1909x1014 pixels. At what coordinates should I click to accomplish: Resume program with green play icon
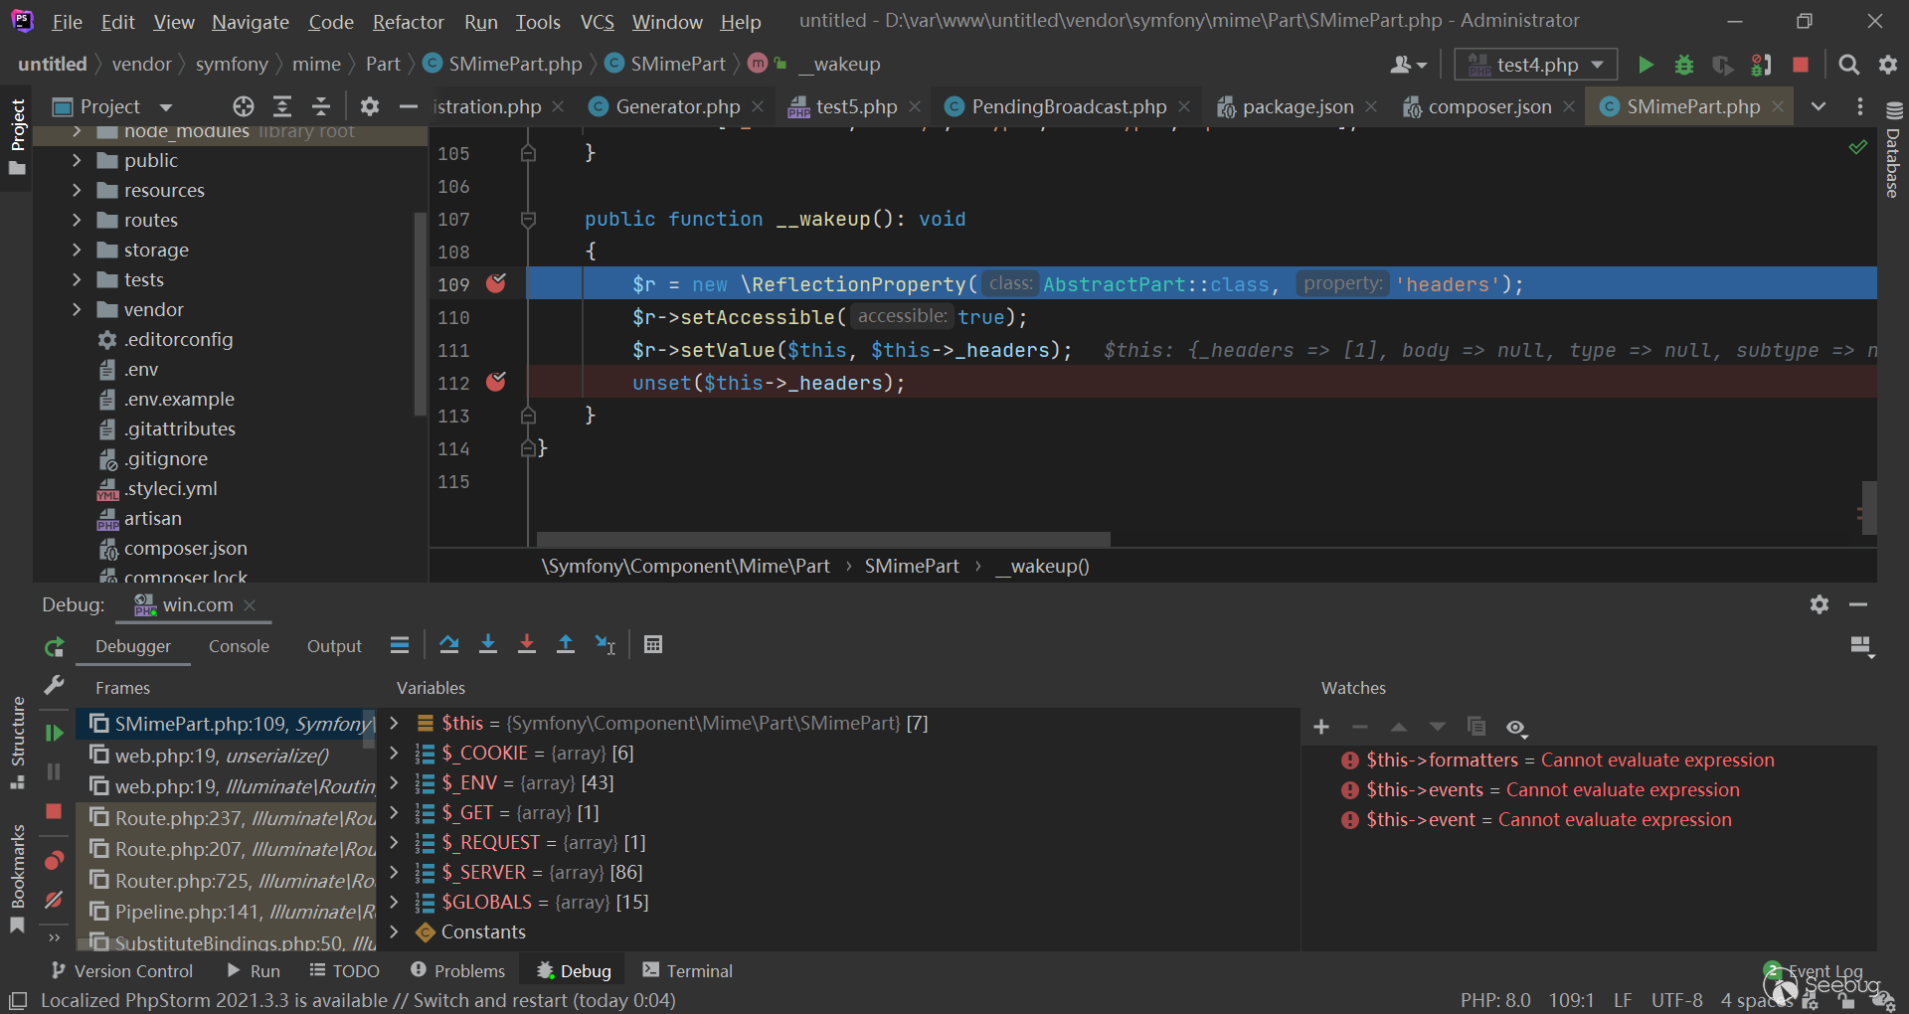tap(54, 733)
